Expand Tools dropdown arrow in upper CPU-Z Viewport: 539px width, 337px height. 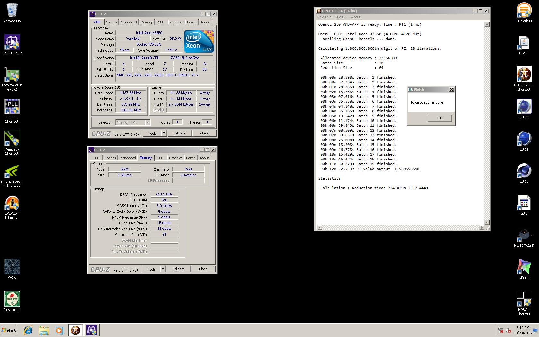point(164,133)
